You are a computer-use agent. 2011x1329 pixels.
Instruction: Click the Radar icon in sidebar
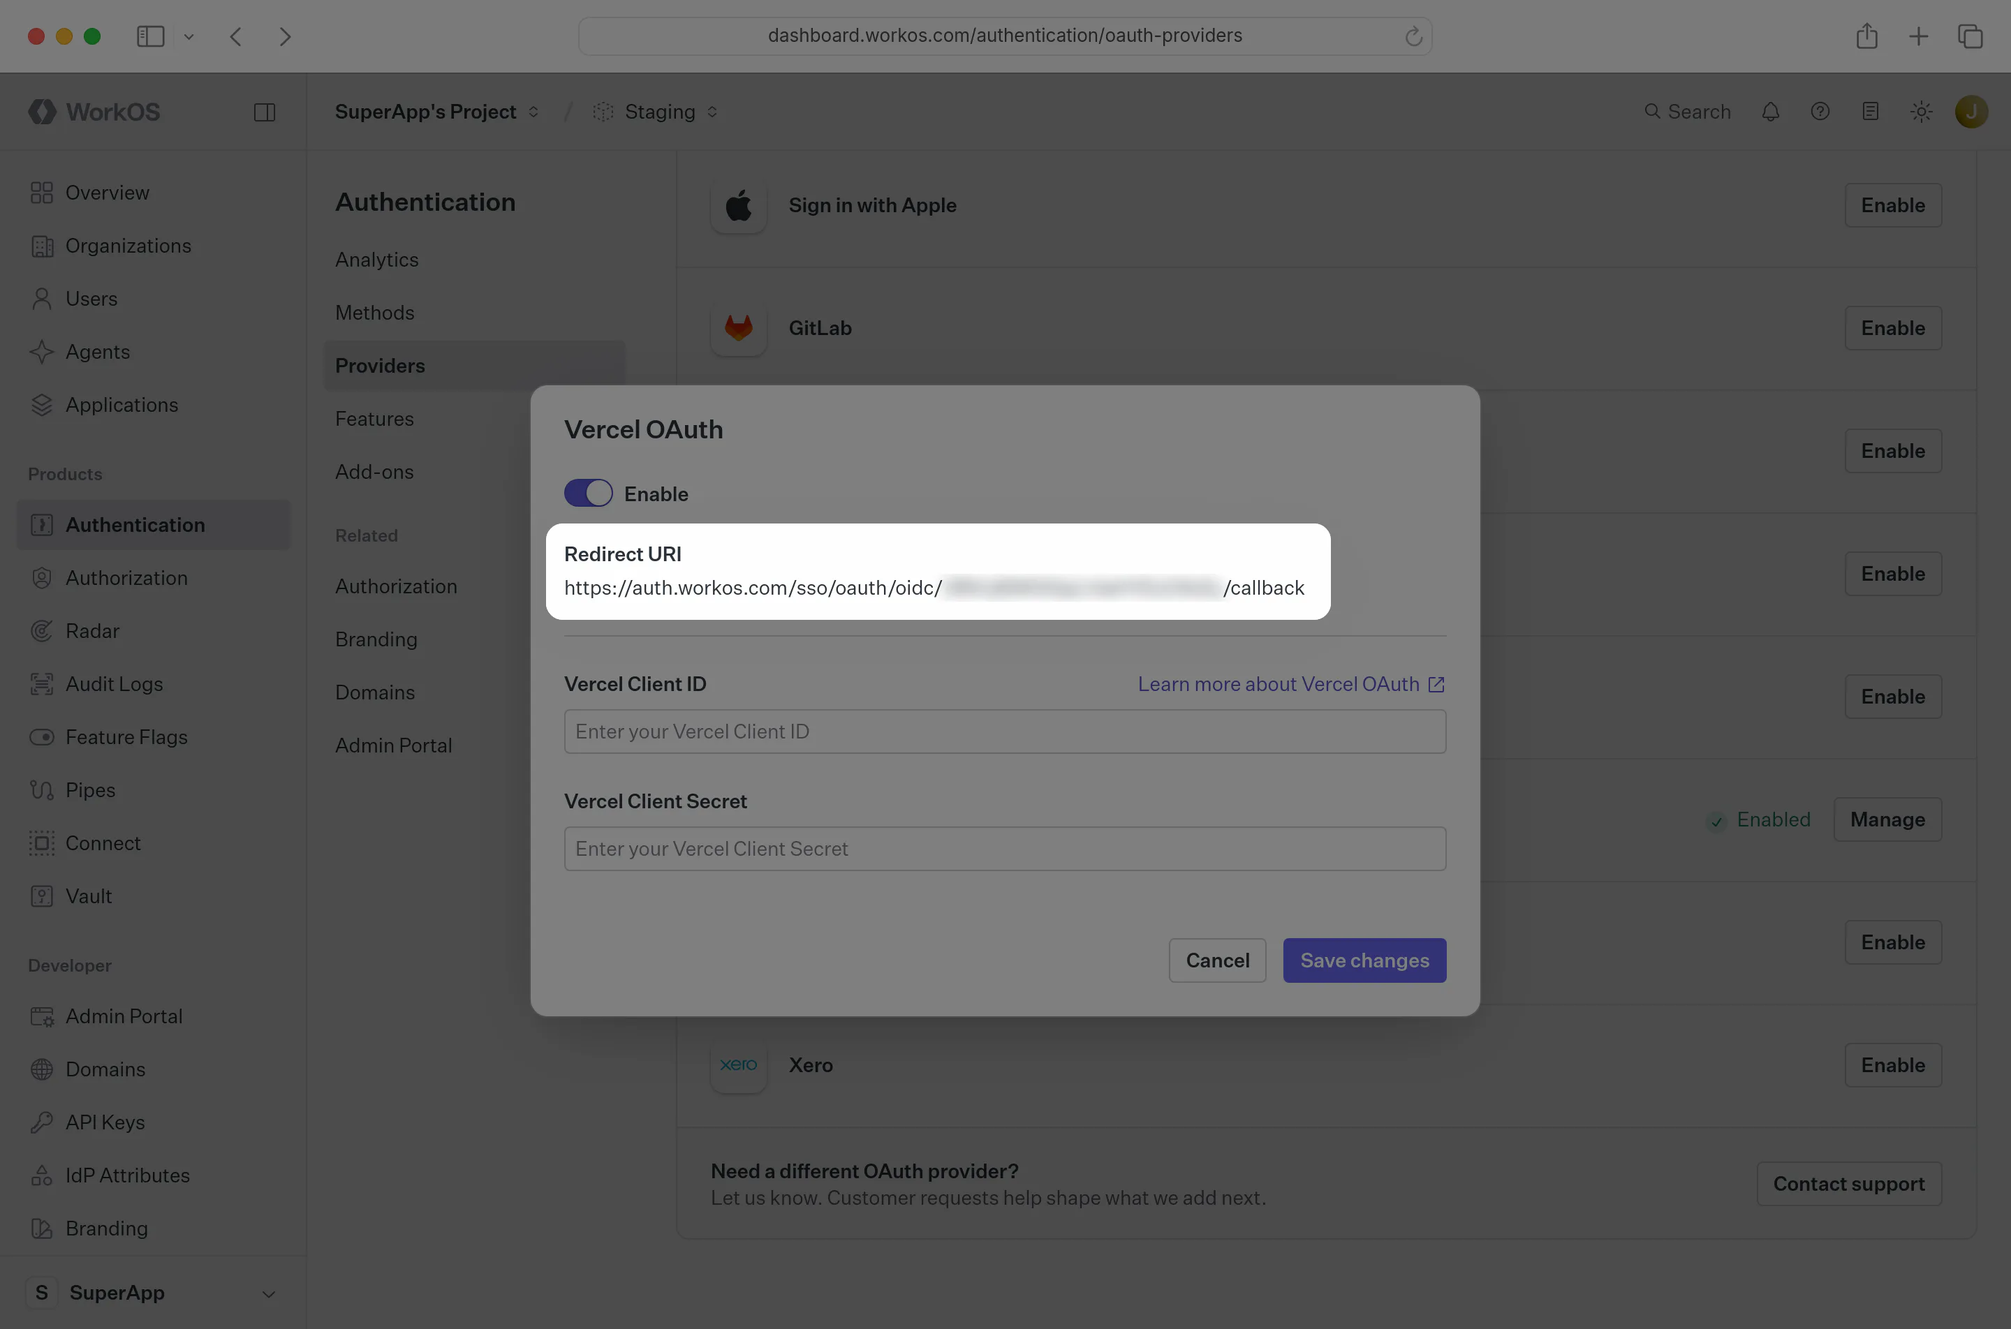(41, 630)
